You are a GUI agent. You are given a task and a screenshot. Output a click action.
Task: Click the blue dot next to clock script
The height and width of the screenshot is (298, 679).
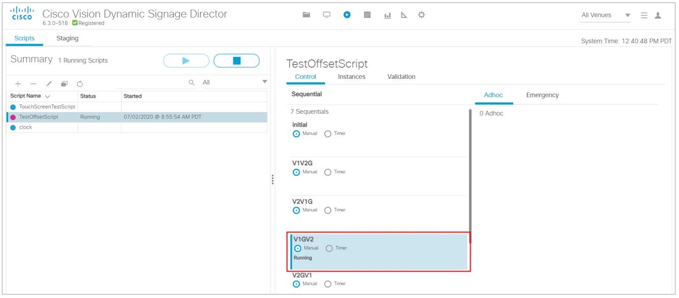coord(13,128)
